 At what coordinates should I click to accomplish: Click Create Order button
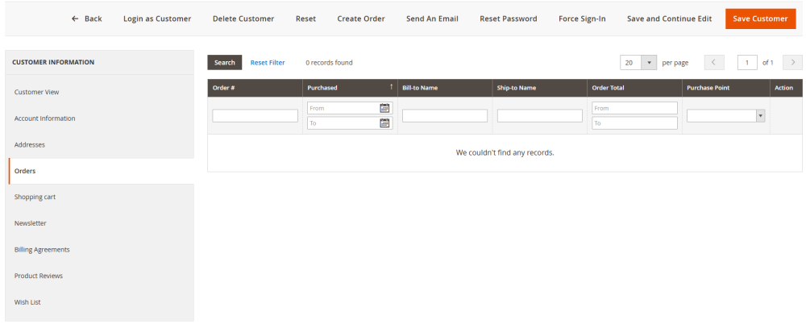click(x=361, y=19)
